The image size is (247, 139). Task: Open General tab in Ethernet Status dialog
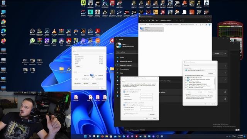point(74,51)
